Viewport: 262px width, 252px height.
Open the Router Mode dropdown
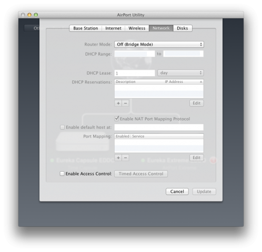159,44
